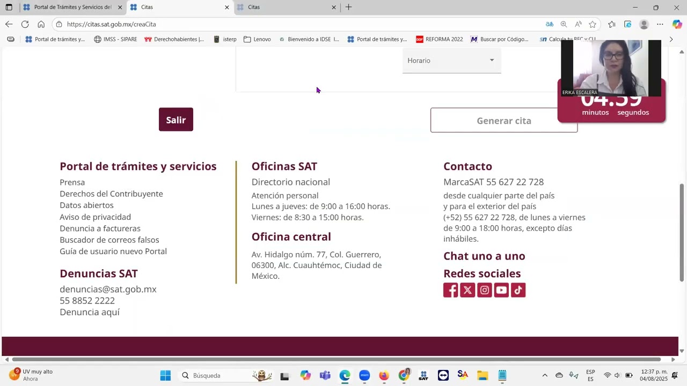Click the denuncias@sat.gob.mx email link

(x=108, y=289)
